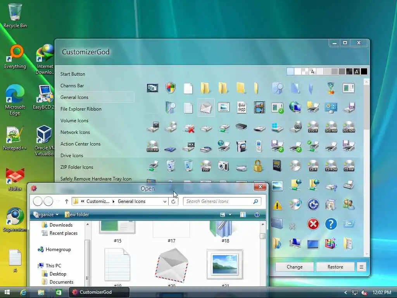Open the Drive Icons category

coord(72,156)
